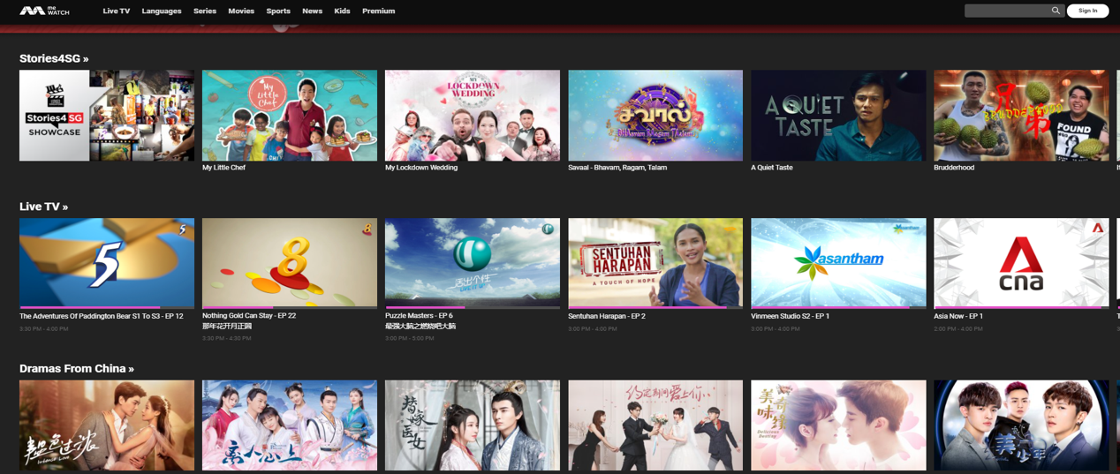The height and width of the screenshot is (474, 1120).
Task: Expand the Dramas From China heading
Action: pyautogui.click(x=77, y=368)
